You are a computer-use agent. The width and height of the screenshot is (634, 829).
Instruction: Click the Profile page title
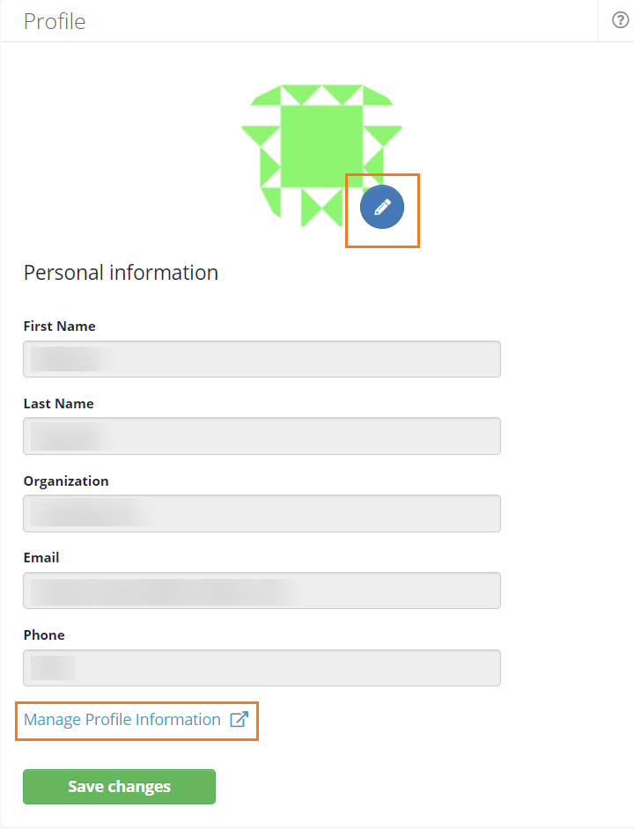click(54, 20)
